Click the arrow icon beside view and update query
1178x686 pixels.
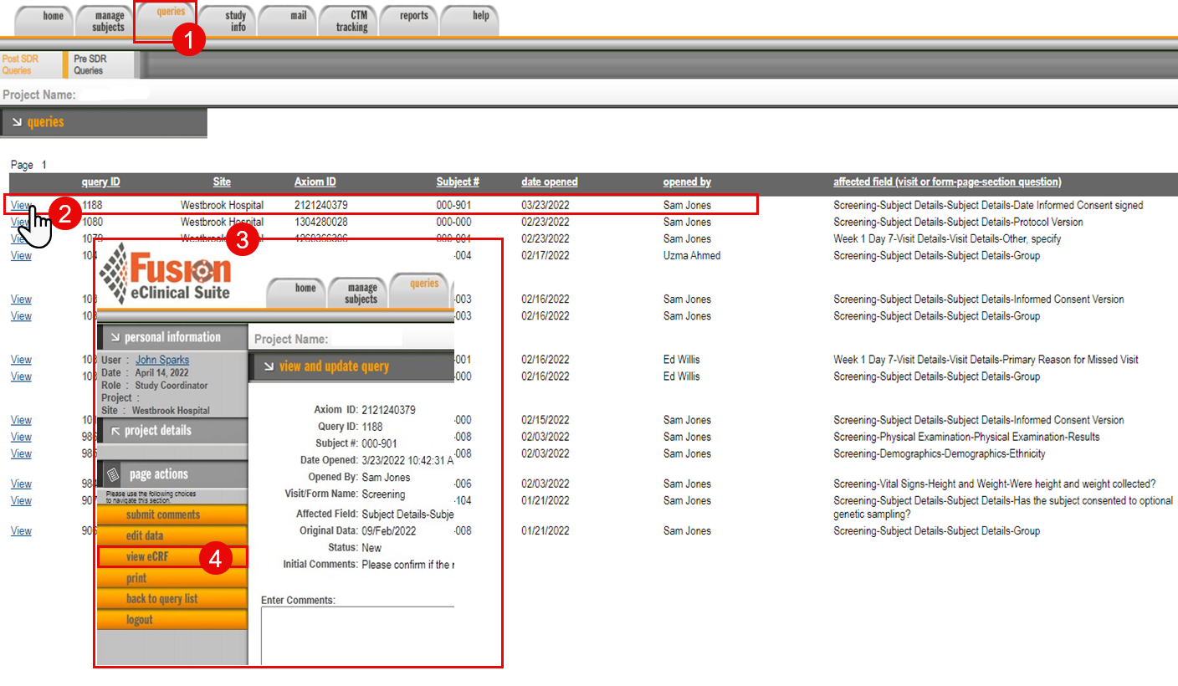point(269,366)
